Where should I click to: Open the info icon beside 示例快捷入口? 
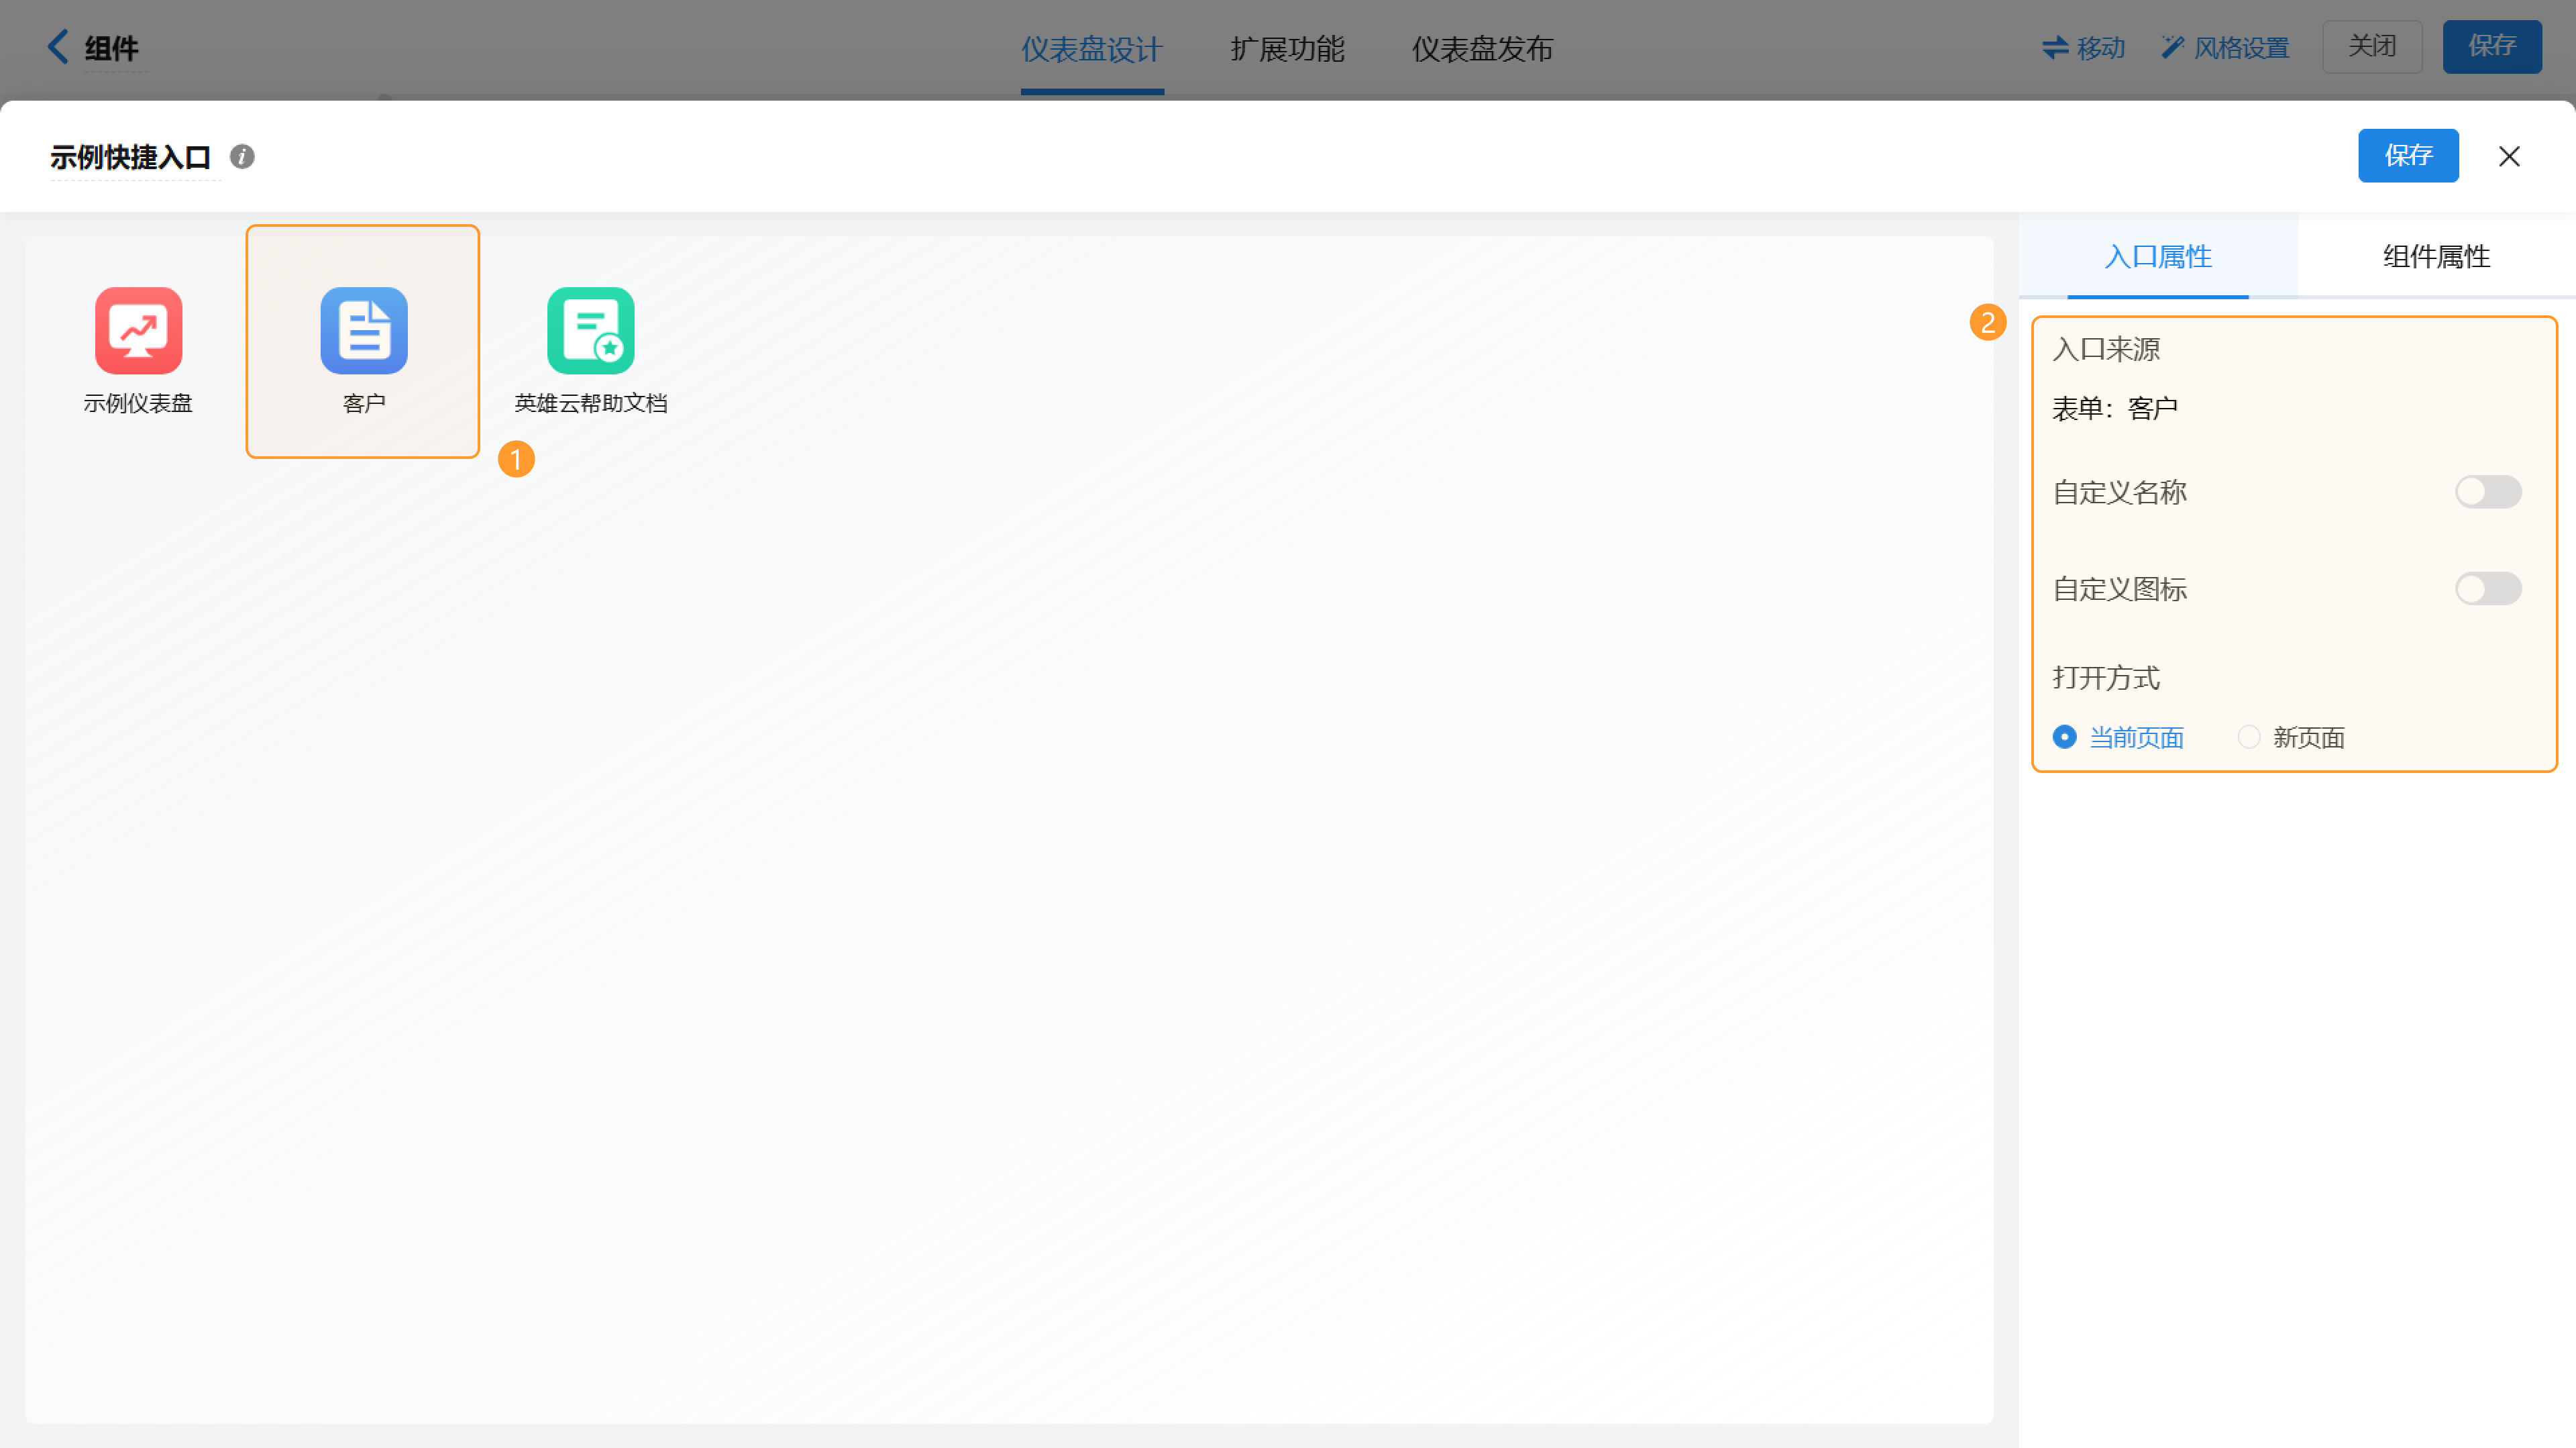[242, 156]
